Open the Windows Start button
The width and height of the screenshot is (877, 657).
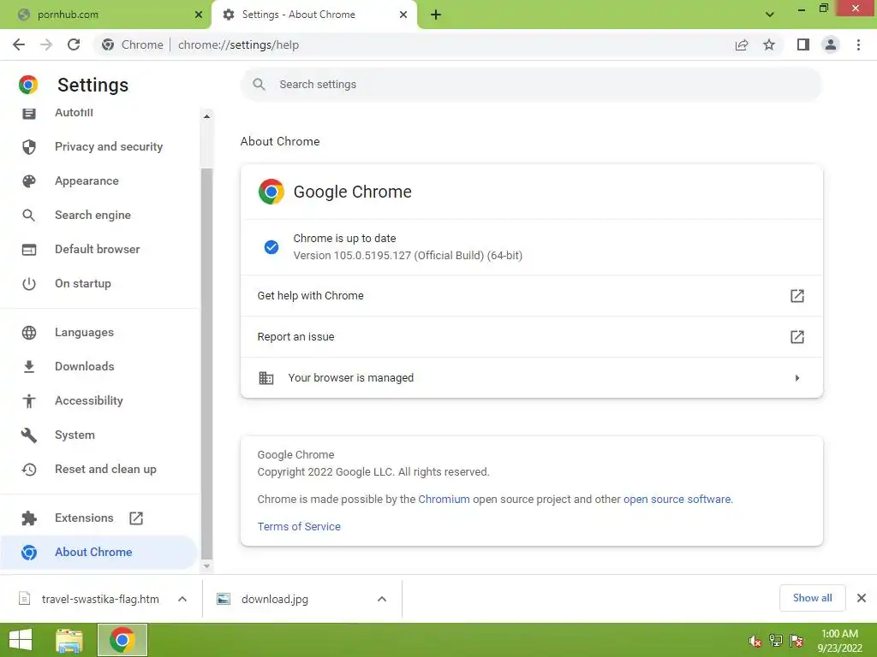[x=21, y=640]
